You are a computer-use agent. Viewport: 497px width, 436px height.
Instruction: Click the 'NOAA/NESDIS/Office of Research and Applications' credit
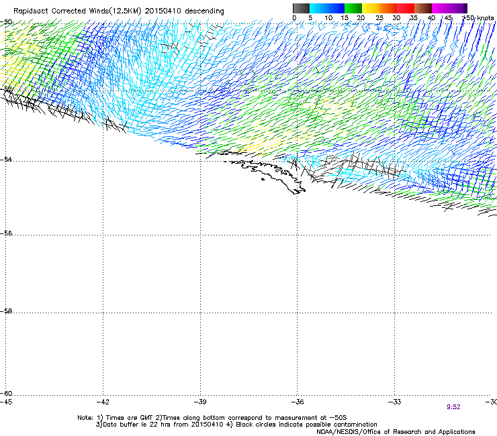(x=396, y=432)
